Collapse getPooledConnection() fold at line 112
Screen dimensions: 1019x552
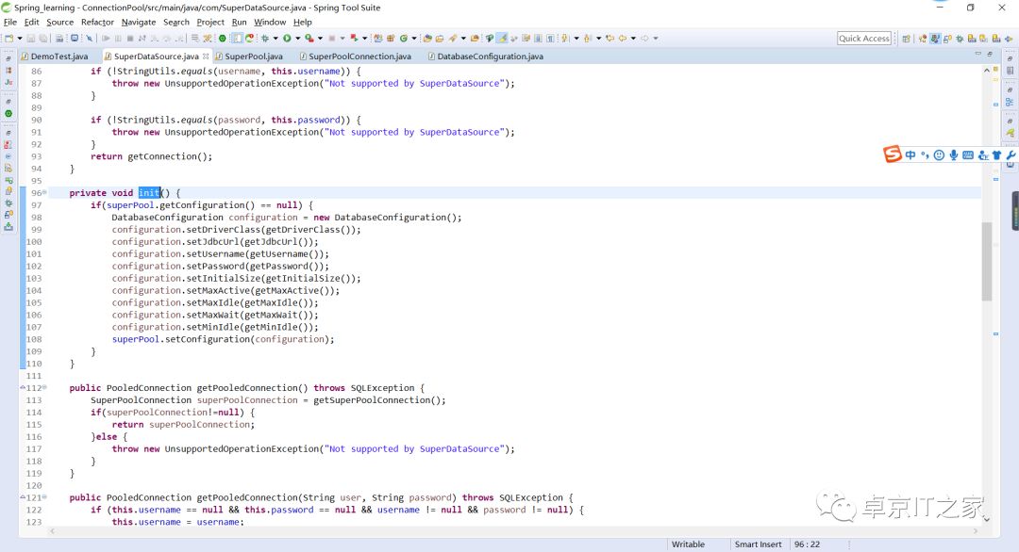coord(45,388)
